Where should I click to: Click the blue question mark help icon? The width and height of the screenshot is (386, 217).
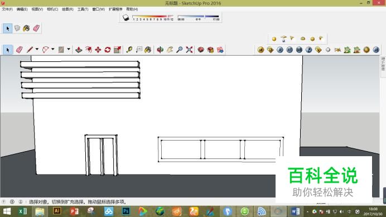308,50
